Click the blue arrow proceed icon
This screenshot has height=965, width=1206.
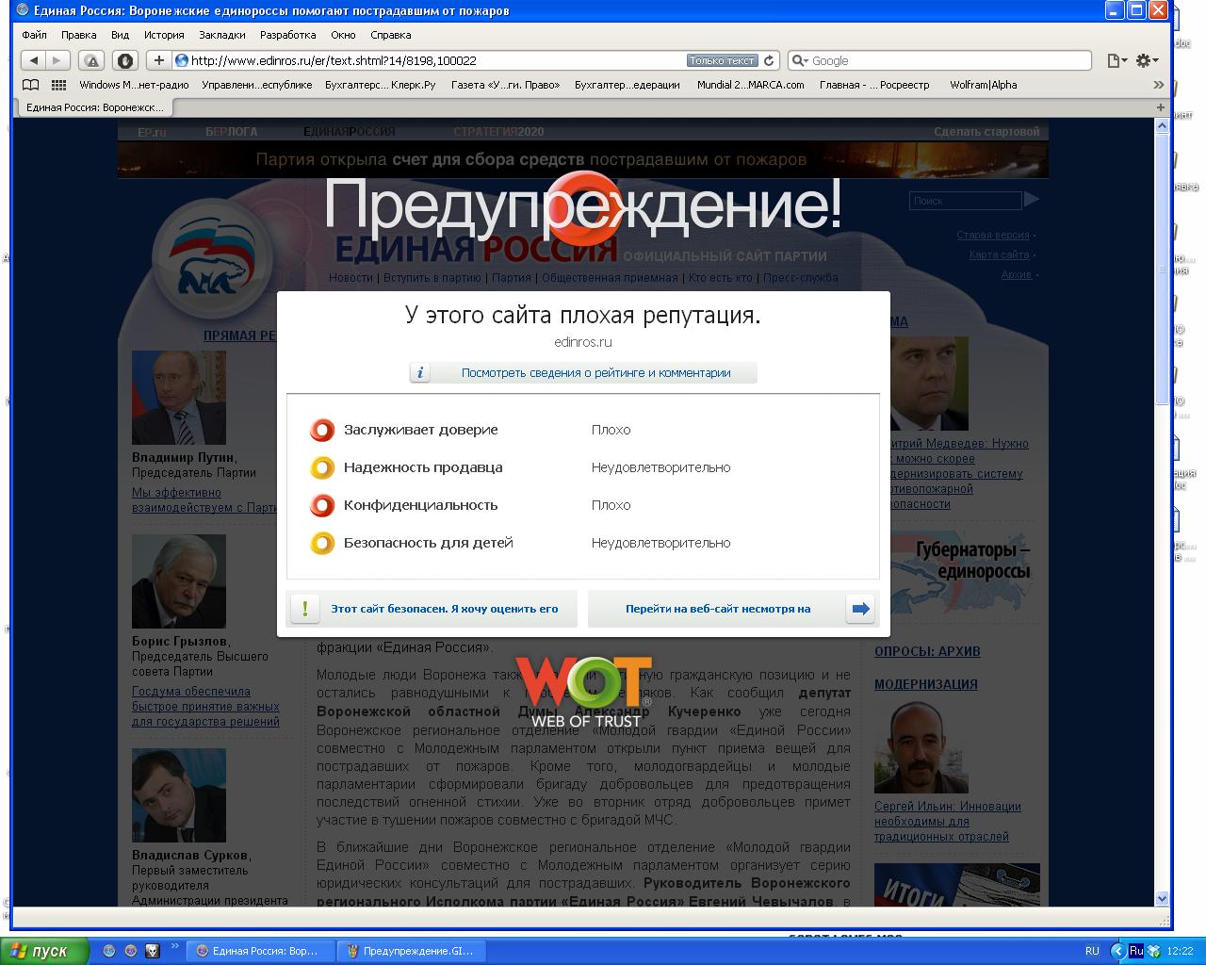(861, 609)
